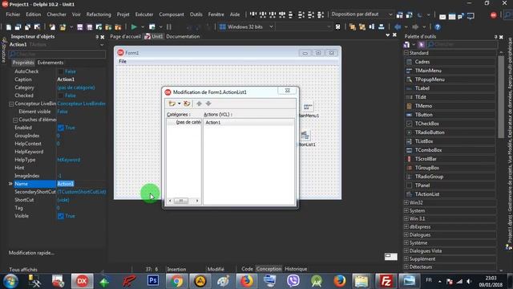Pick TMemo from the tool palette

click(423, 106)
